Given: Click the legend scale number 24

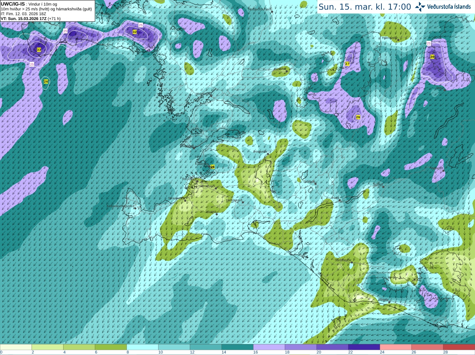Looking at the screenshot, I should tap(382, 352).
